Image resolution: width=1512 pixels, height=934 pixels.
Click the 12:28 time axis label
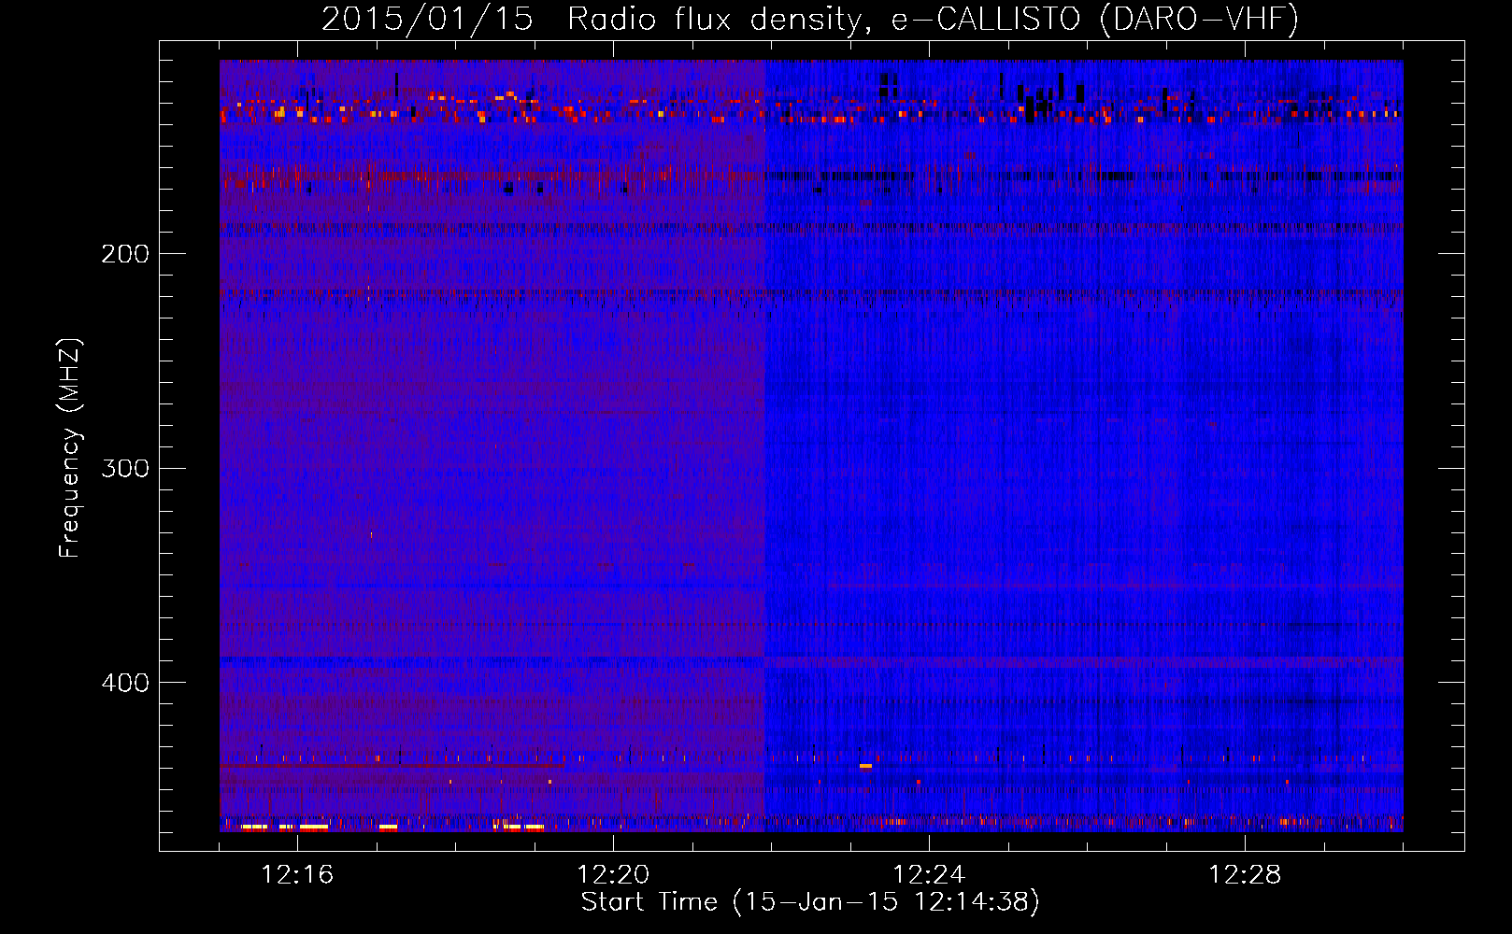point(1245,875)
